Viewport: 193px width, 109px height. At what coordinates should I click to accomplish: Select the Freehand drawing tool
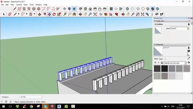(x=19, y=9)
